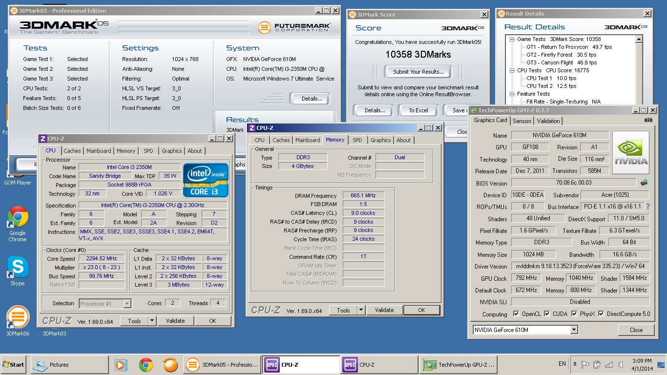This screenshot has height=375, width=667.
Task: Open Google Chrome desktop shortcut
Action: click(x=18, y=224)
